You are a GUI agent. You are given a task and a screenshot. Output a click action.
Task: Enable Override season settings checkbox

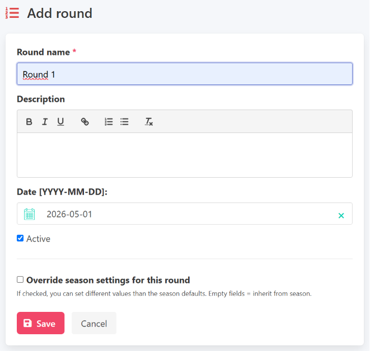[20, 279]
